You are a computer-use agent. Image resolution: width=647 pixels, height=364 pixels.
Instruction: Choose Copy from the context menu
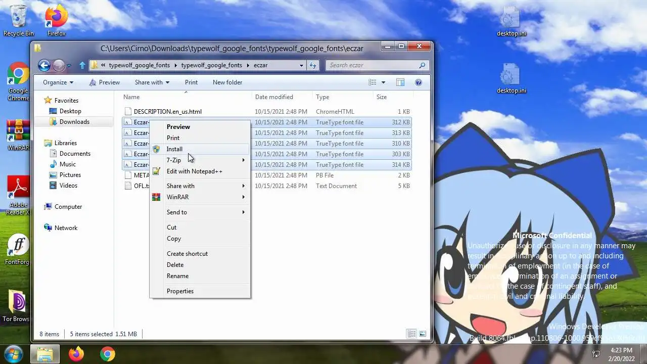pyautogui.click(x=200, y=239)
